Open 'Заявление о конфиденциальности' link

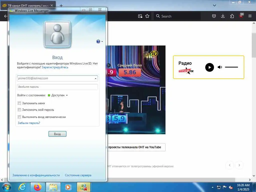coord(36,175)
